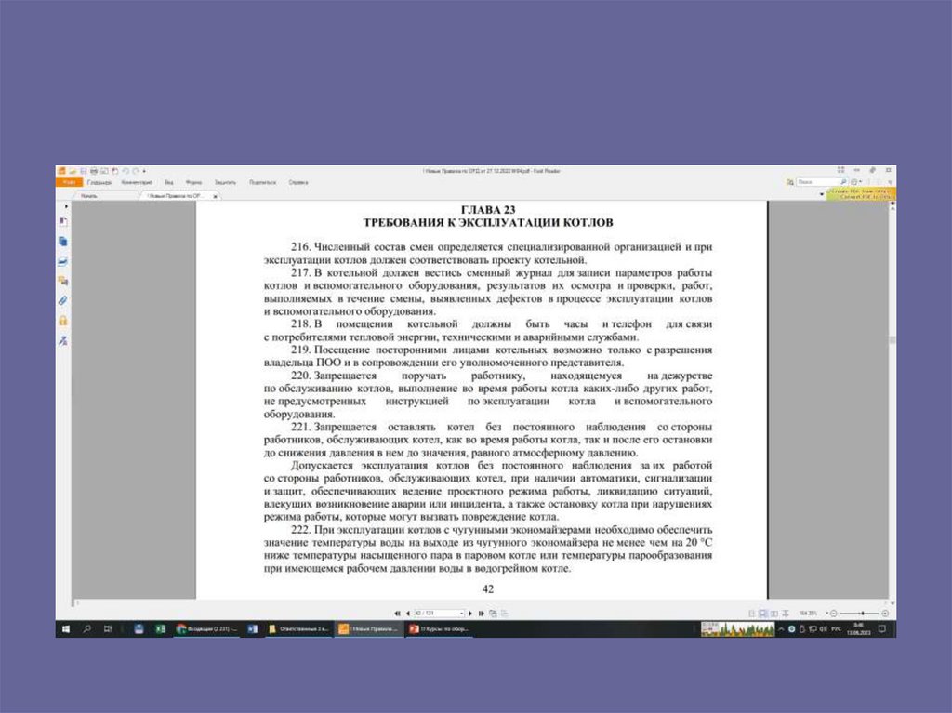Screen dimensions: 952x713
Task: Click the Foxit Reader logo icon
Action: (61, 171)
